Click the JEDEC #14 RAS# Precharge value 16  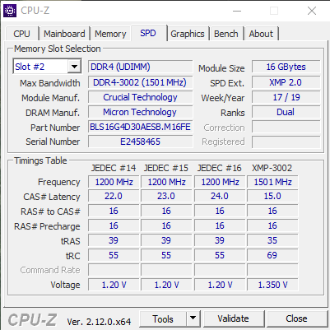114,225
